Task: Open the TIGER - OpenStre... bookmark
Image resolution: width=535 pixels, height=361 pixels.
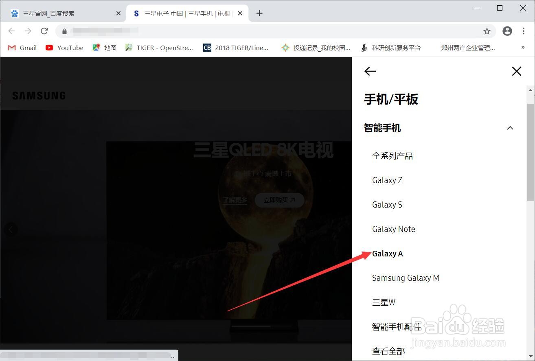Action: 159,48
